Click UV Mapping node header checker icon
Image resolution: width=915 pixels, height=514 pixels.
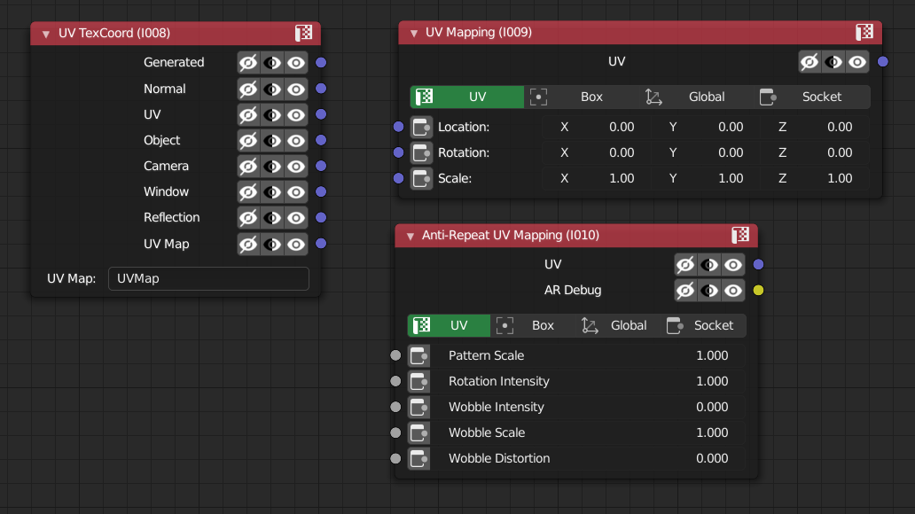point(864,32)
